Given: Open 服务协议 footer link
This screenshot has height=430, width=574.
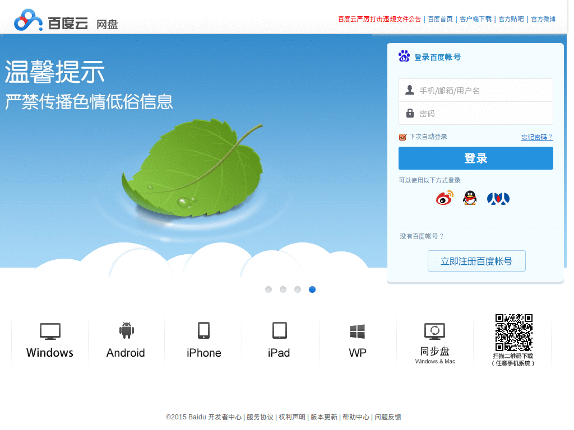Looking at the screenshot, I should point(260,417).
